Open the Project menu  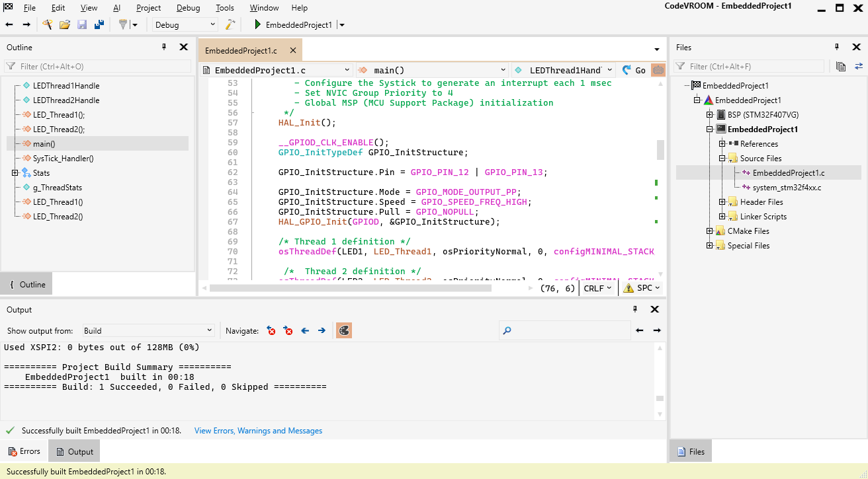[148, 8]
